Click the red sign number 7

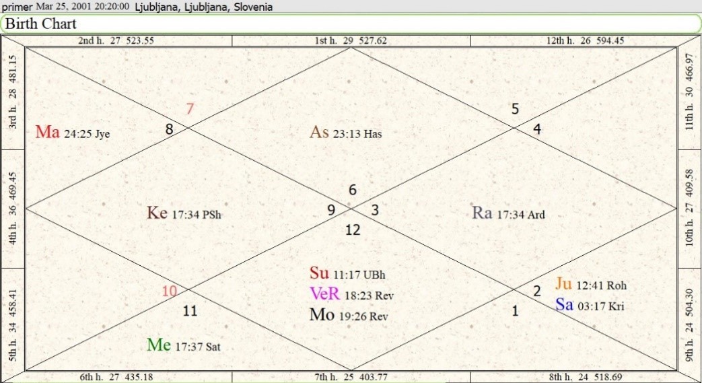[190, 108]
